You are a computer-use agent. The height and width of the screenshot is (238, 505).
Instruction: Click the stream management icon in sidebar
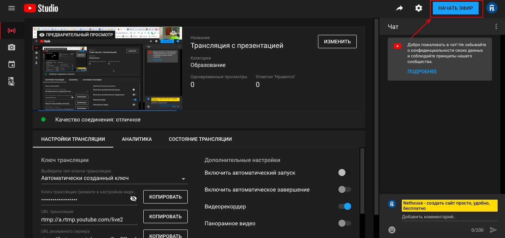12,81
